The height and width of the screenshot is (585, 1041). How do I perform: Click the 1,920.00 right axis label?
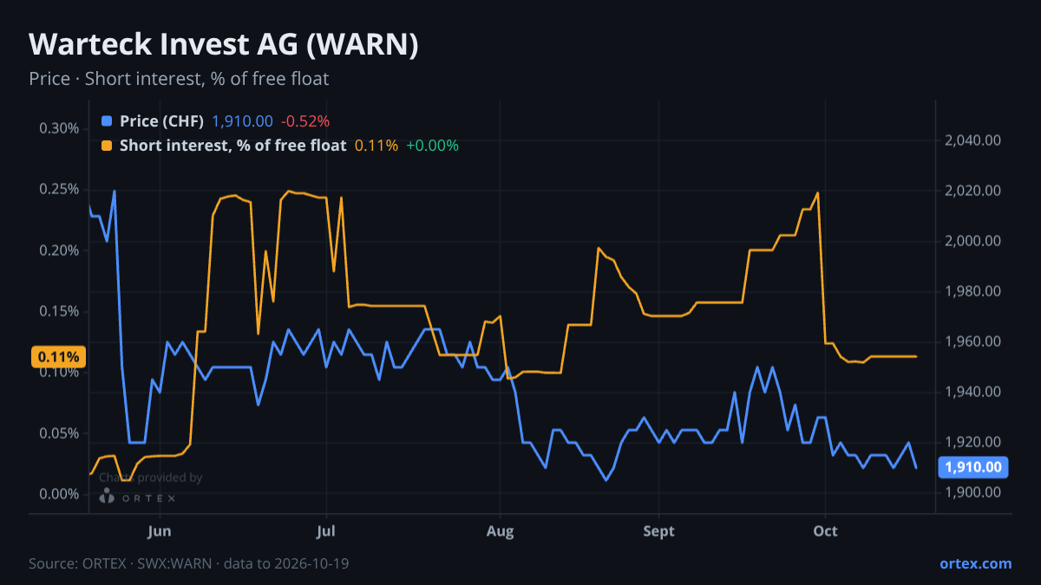[974, 442]
